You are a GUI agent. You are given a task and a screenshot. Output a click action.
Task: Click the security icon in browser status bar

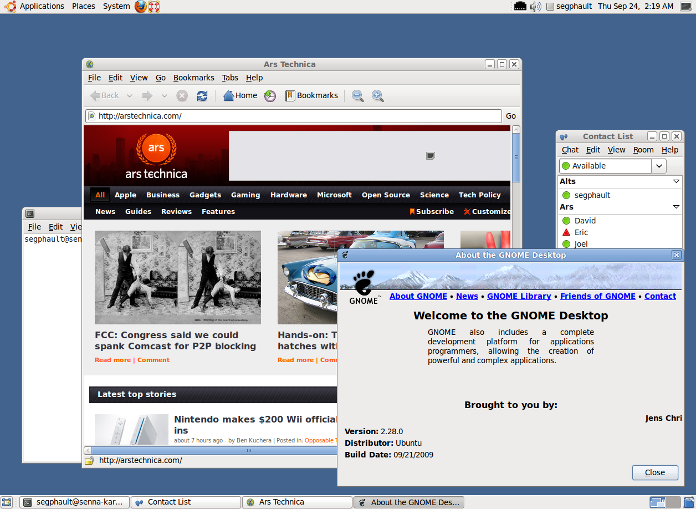tap(89, 461)
